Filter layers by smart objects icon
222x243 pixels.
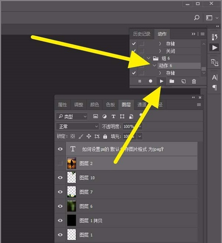tap(131, 116)
